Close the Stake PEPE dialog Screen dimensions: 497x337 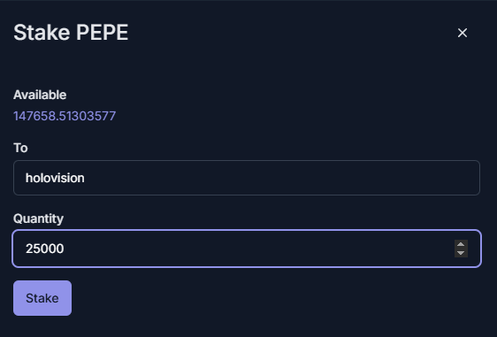[463, 33]
